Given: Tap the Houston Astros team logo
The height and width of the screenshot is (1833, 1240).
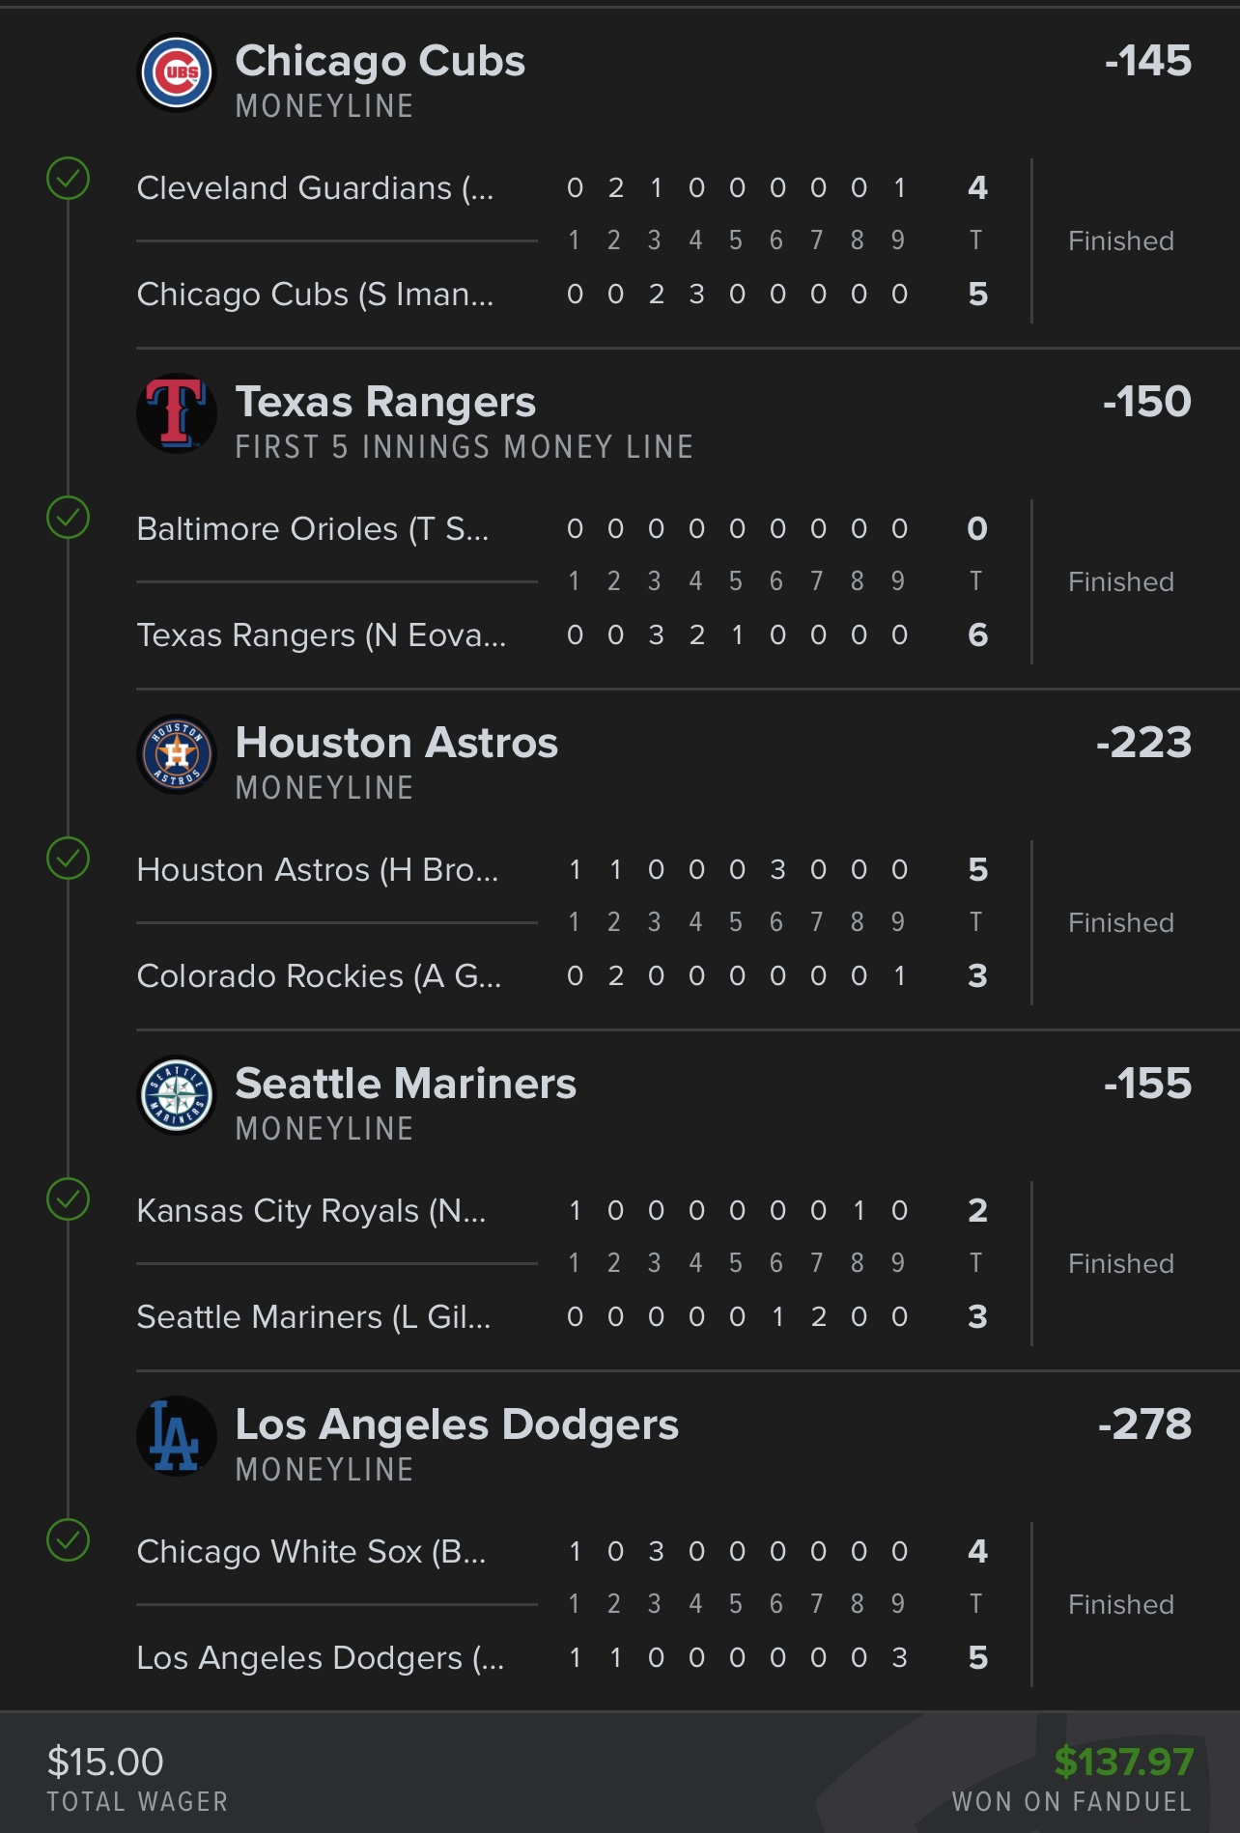Looking at the screenshot, I should pos(177,754).
